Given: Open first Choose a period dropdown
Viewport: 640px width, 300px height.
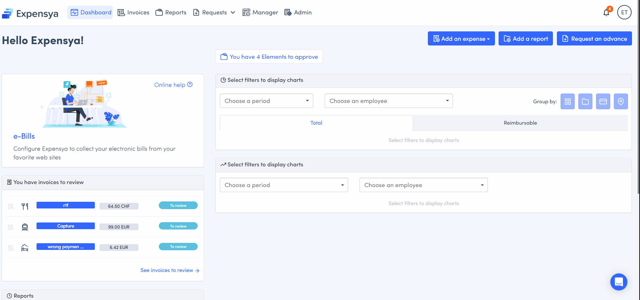Looking at the screenshot, I should (x=266, y=101).
